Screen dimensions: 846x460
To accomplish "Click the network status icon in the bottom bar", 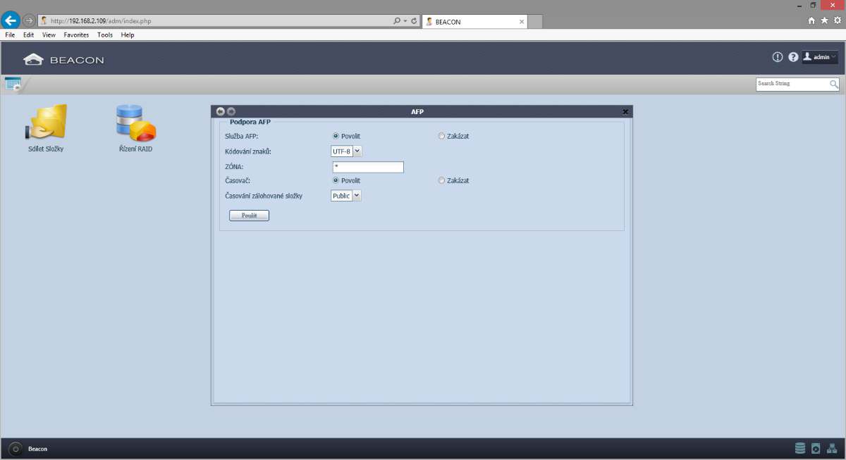I will pos(831,448).
